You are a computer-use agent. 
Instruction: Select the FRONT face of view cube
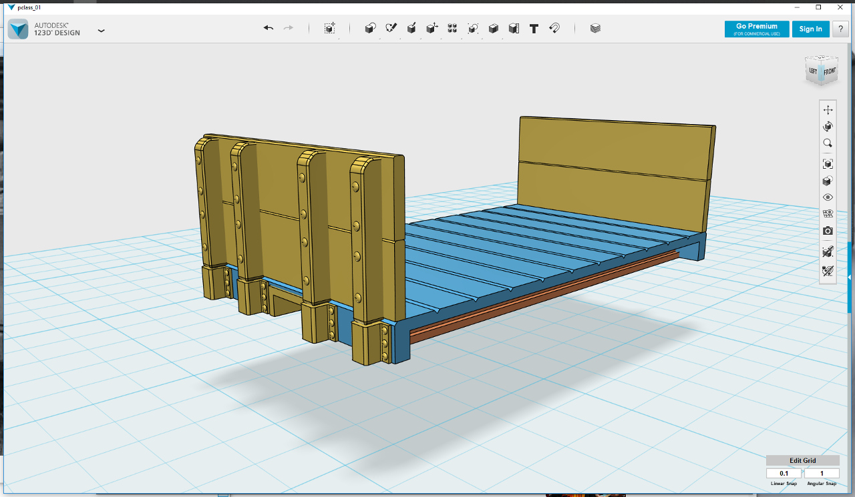click(829, 71)
